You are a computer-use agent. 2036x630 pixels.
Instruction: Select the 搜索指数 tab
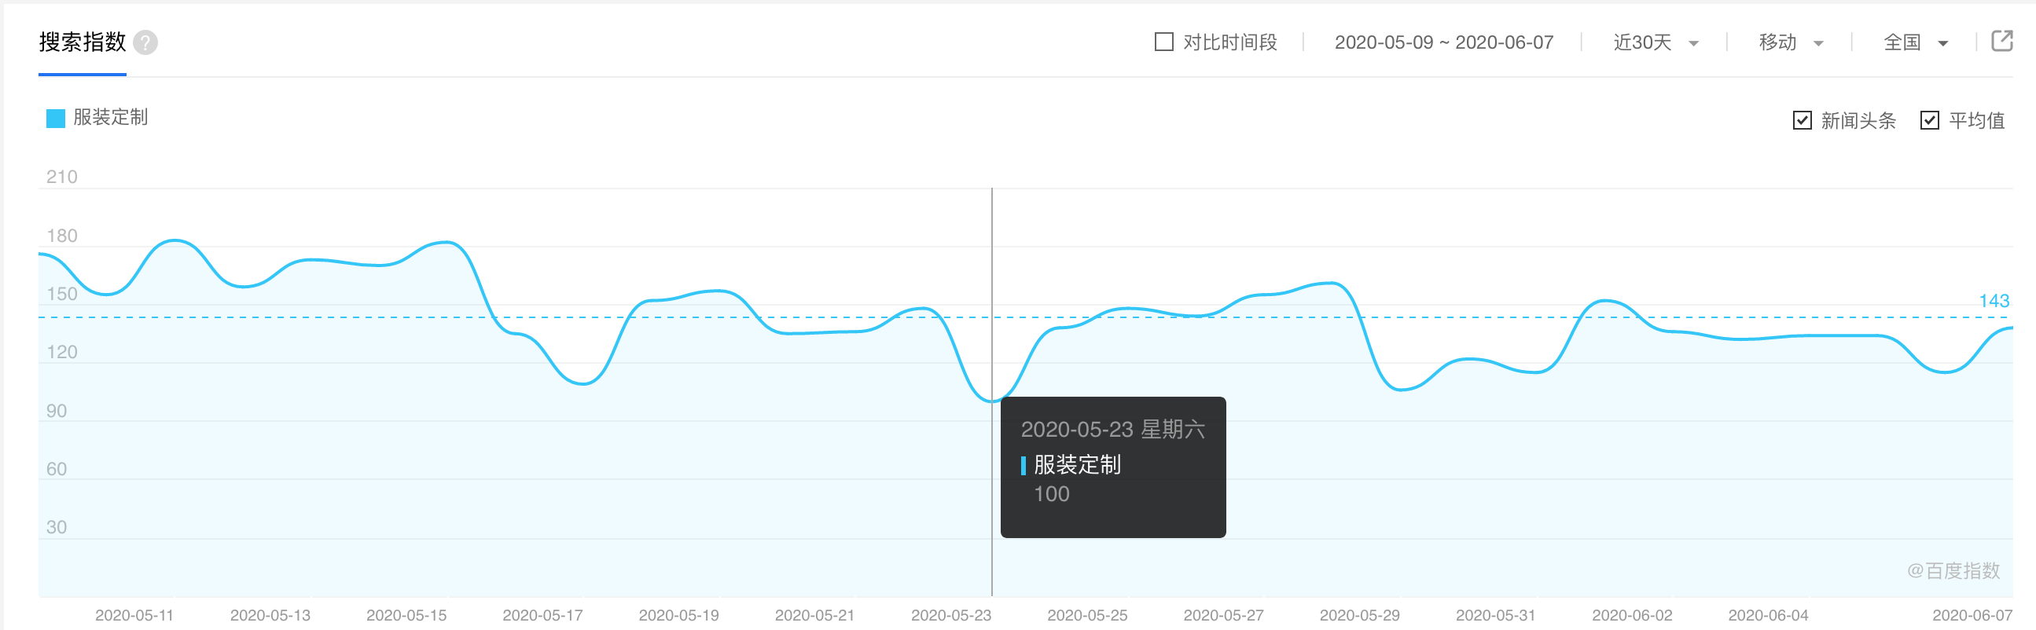click(83, 42)
